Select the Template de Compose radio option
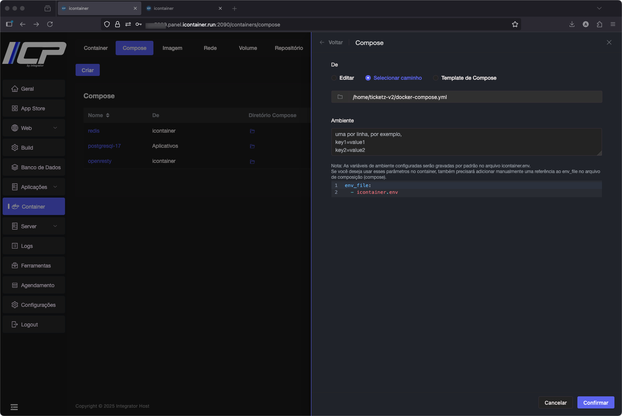Screen dimensions: 622x416 (436, 78)
